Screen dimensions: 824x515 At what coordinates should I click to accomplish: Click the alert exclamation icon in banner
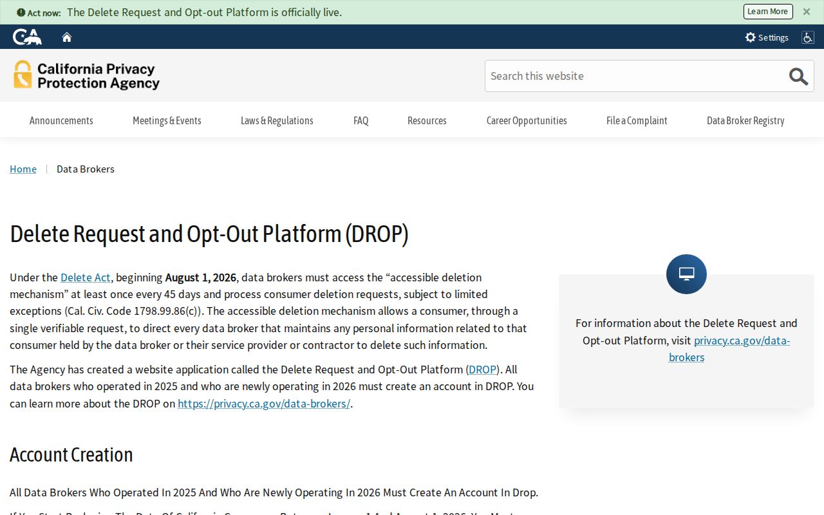(21, 12)
